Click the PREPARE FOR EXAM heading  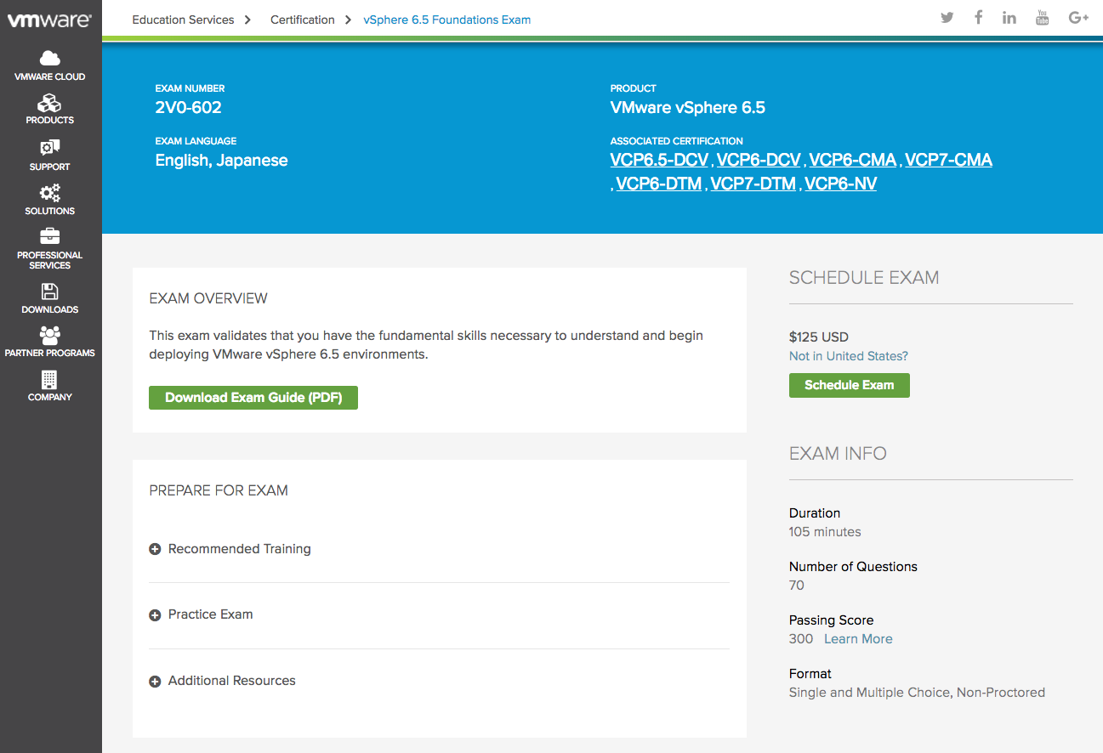pos(219,490)
